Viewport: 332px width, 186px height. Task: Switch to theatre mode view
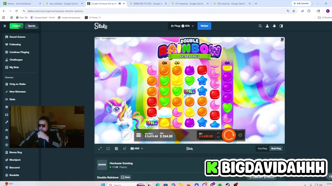pyautogui.click(x=108, y=149)
